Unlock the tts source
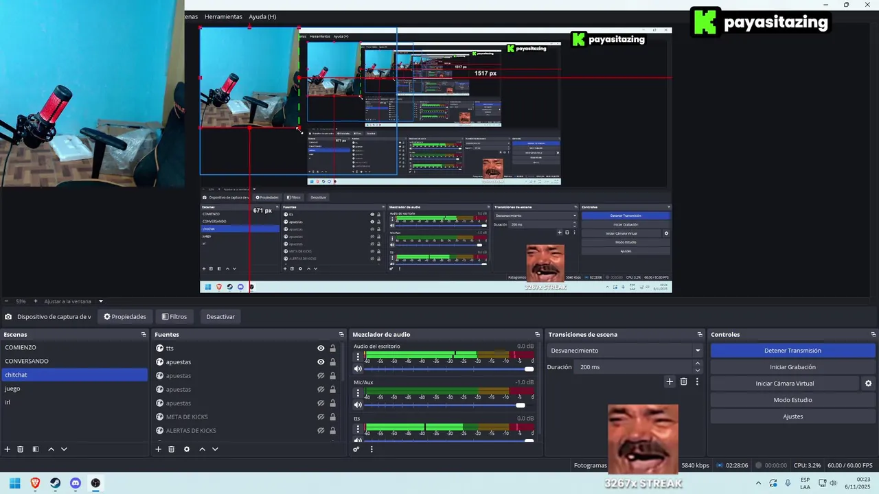Viewport: 879px width, 494px height. point(333,349)
